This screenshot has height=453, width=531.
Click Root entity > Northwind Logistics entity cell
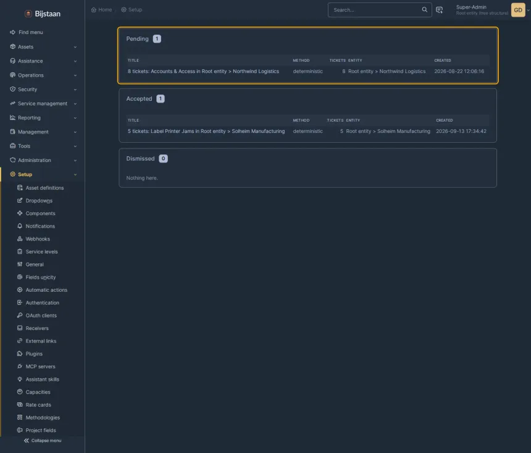(x=387, y=71)
